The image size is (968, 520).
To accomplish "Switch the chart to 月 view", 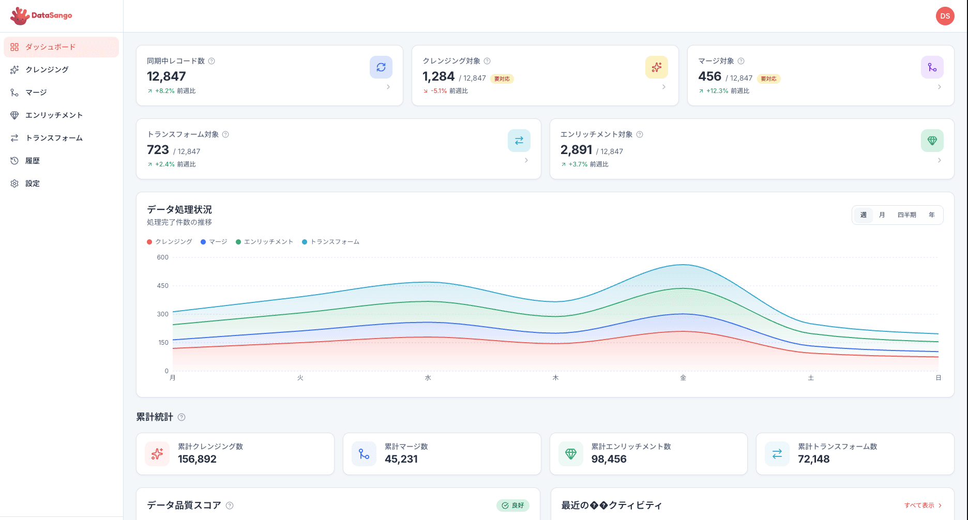I will (882, 215).
